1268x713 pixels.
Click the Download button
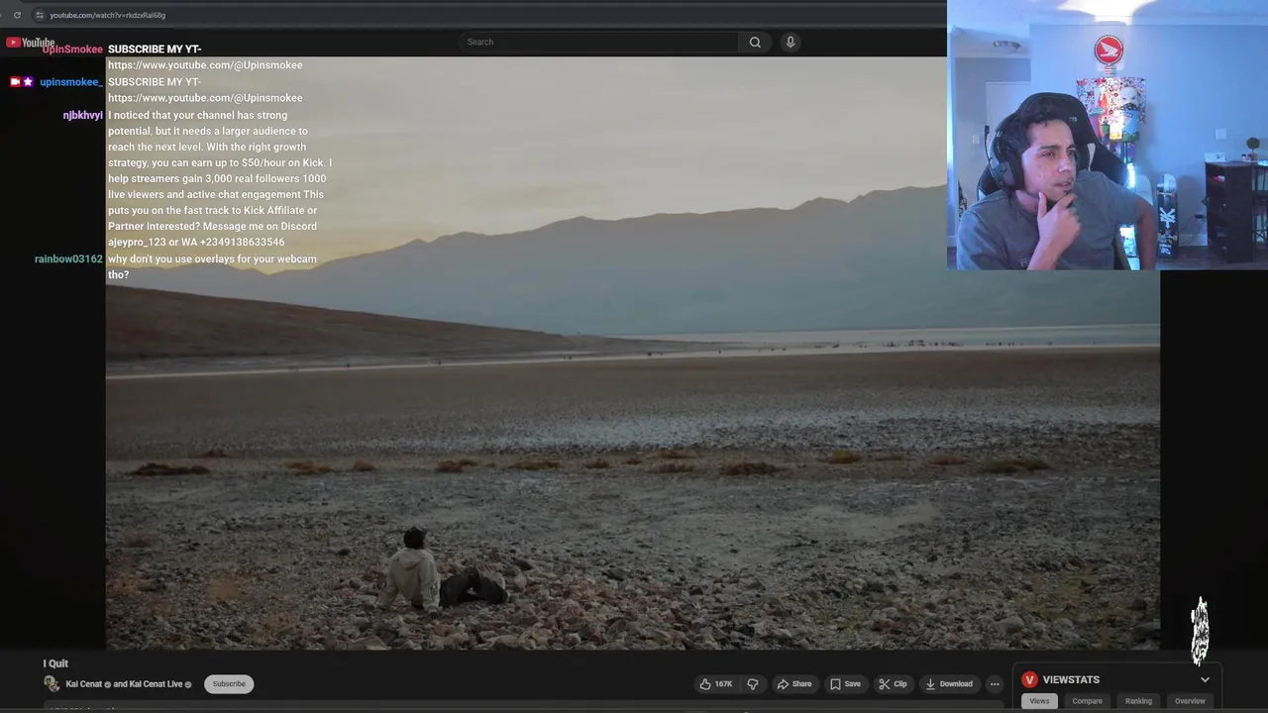coord(949,684)
